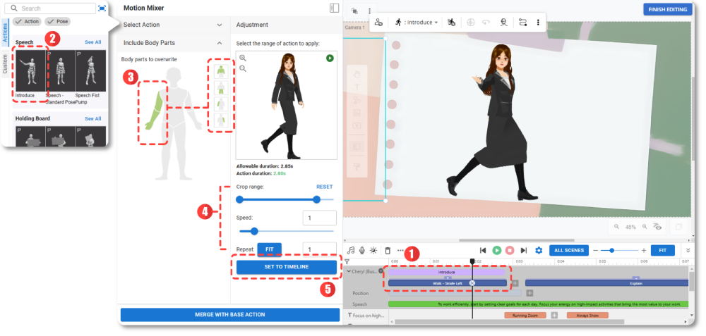The height and width of the screenshot is (336, 706).
Task: Play the action preview in Adjustment
Action: [x=330, y=58]
